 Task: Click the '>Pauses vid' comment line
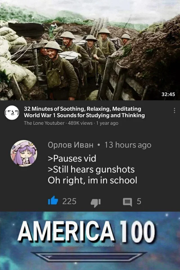pyautogui.click(x=72, y=159)
